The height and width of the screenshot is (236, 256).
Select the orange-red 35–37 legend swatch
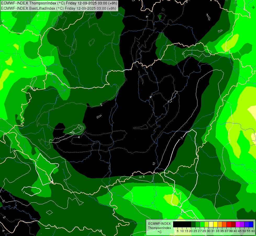click(x=224, y=224)
